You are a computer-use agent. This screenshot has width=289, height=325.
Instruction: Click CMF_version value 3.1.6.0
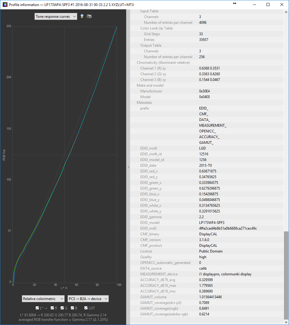coord(204,240)
